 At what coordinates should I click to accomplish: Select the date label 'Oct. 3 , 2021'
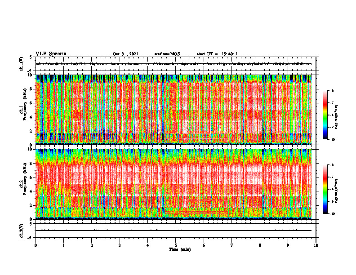point(125,54)
